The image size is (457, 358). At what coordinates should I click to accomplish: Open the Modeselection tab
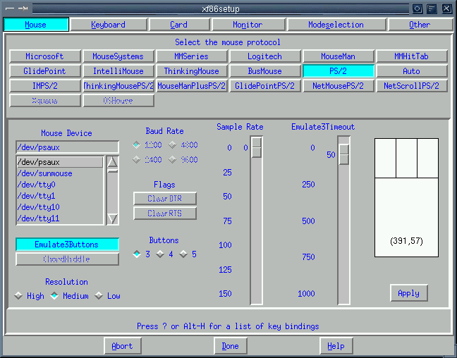click(337, 25)
